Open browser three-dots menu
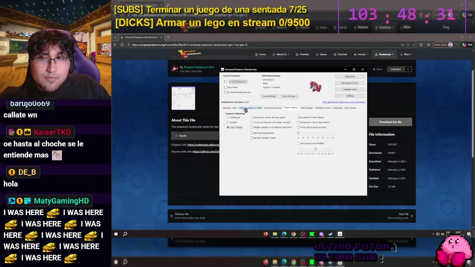The width and height of the screenshot is (475, 267). pyautogui.click(x=457, y=45)
